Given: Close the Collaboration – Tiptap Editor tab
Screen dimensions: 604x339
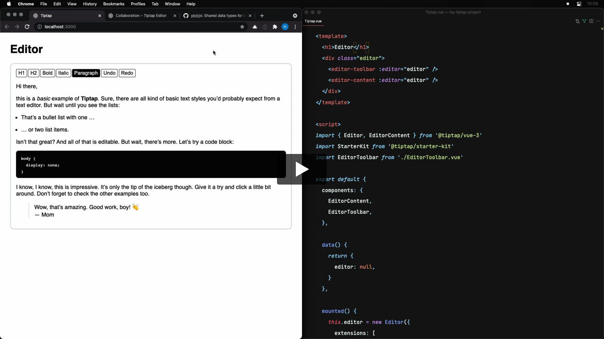Looking at the screenshot, I should [175, 16].
